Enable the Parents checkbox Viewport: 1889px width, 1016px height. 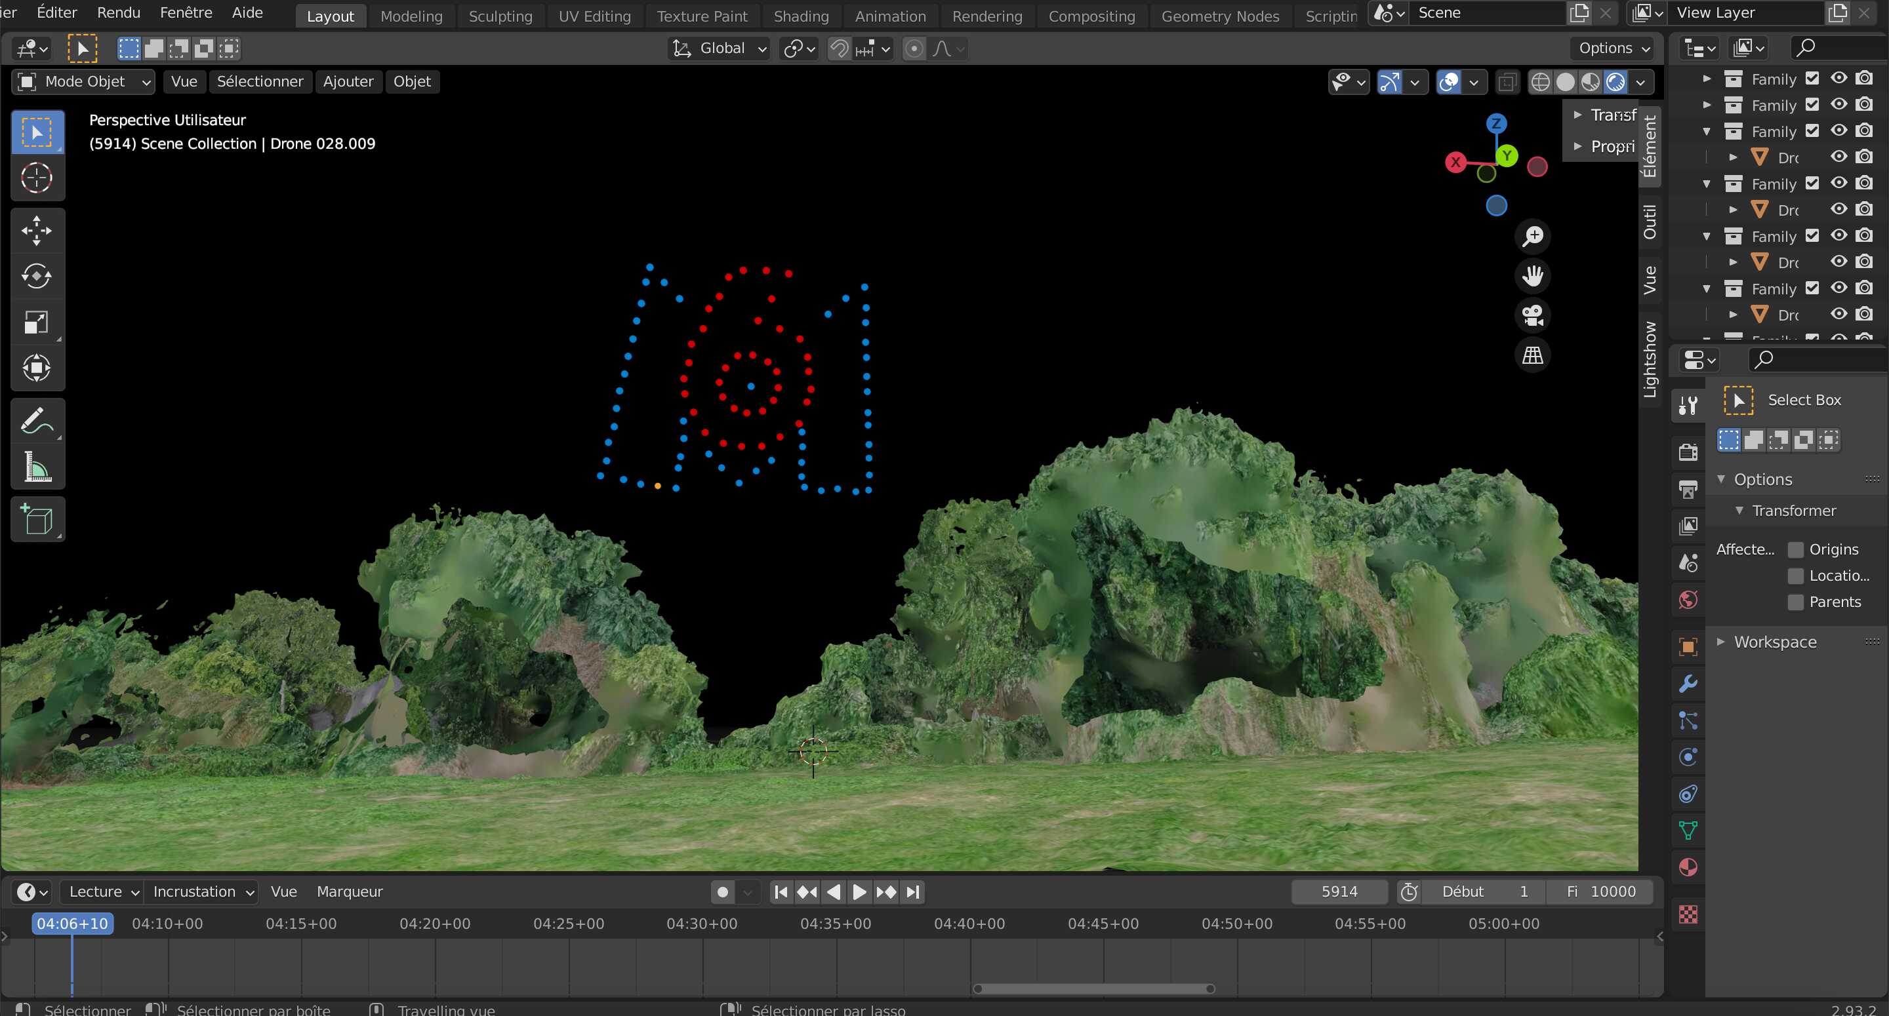(x=1796, y=602)
